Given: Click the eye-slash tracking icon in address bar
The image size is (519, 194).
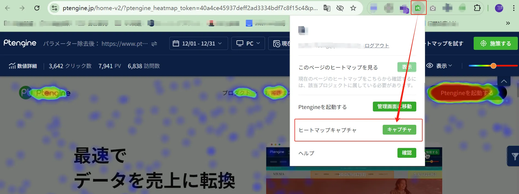Looking at the screenshot, I should point(340,8).
